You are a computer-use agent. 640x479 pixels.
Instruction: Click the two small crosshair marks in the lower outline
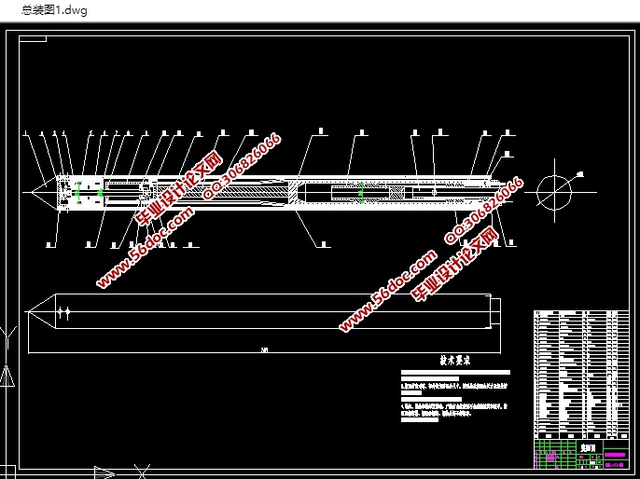65,312
